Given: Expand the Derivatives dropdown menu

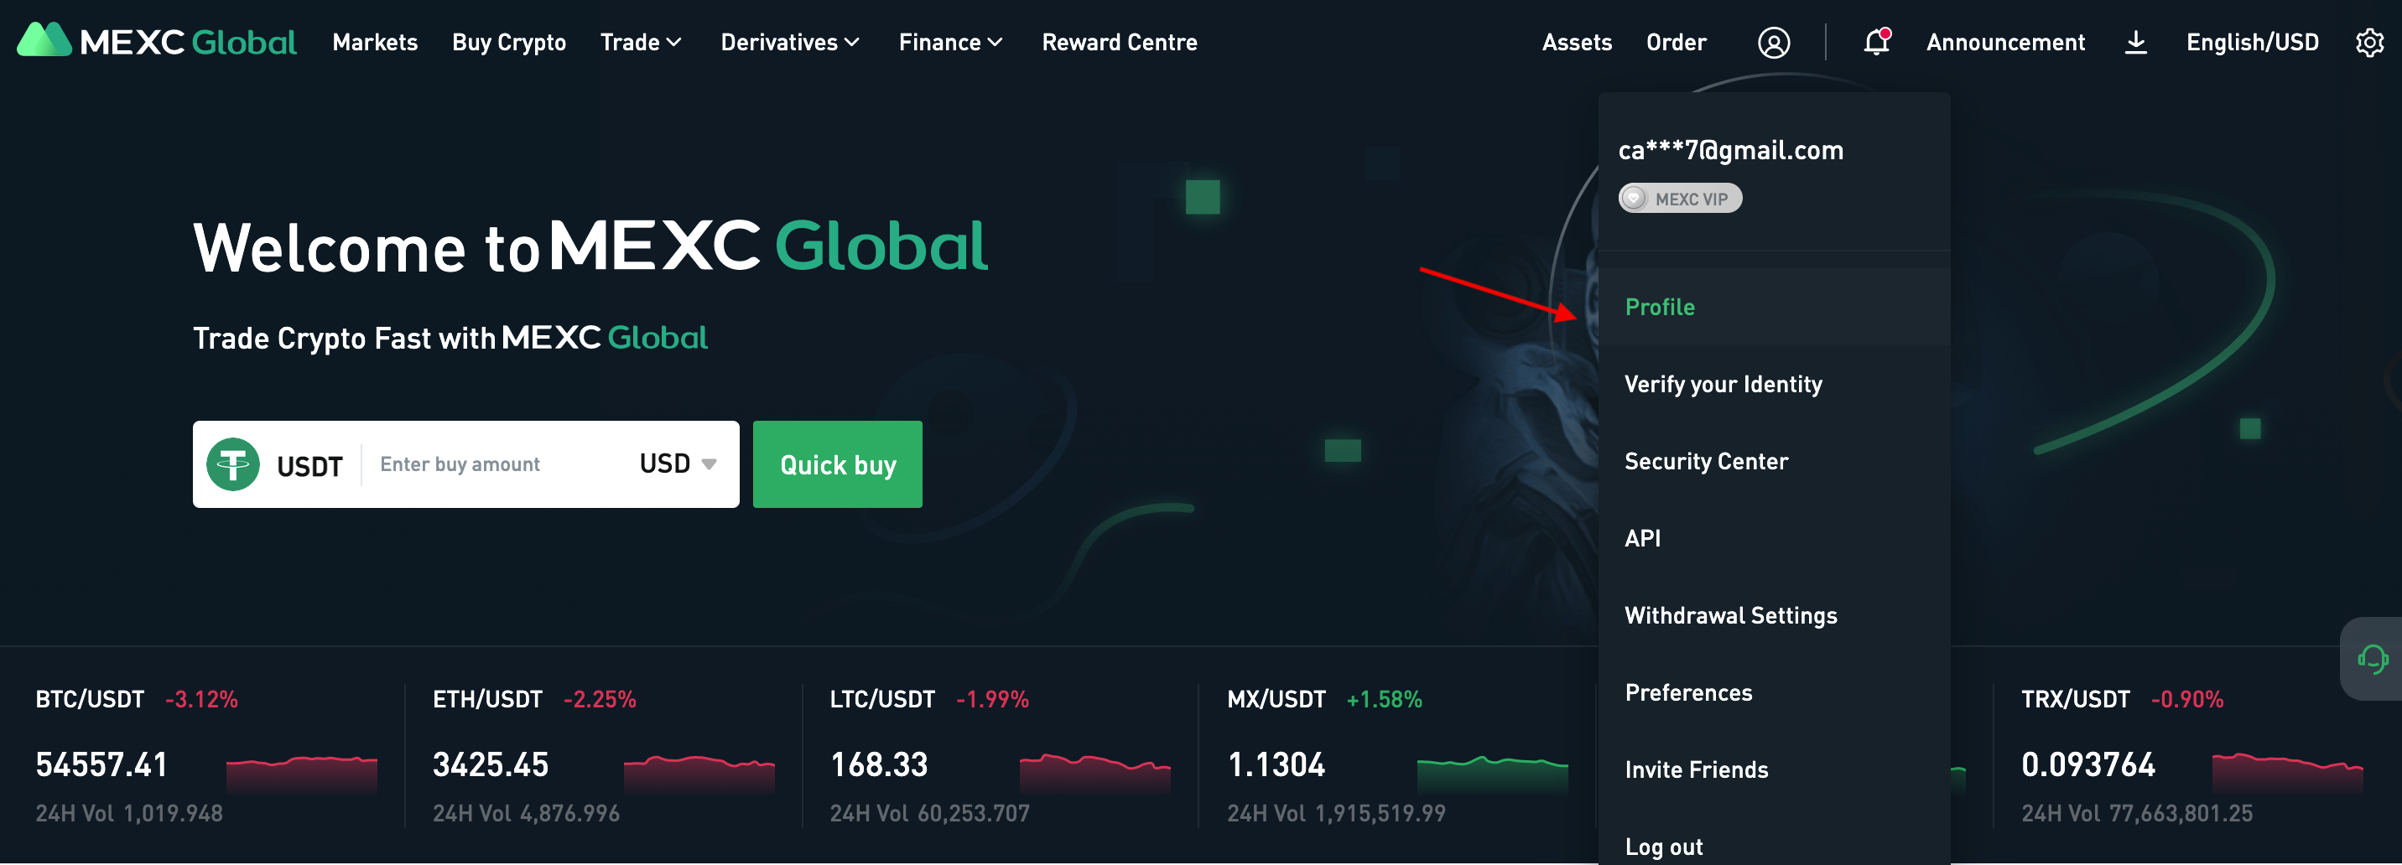Looking at the screenshot, I should pyautogui.click(x=790, y=42).
